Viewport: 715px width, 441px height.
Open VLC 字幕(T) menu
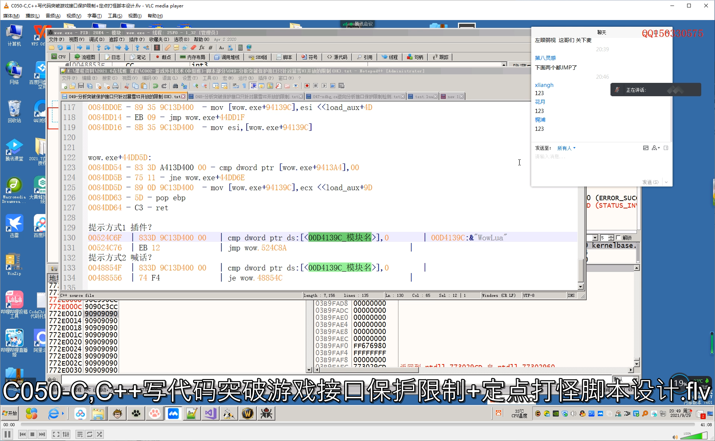click(94, 16)
